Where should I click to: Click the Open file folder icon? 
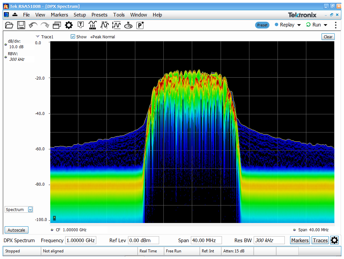pos(9,25)
